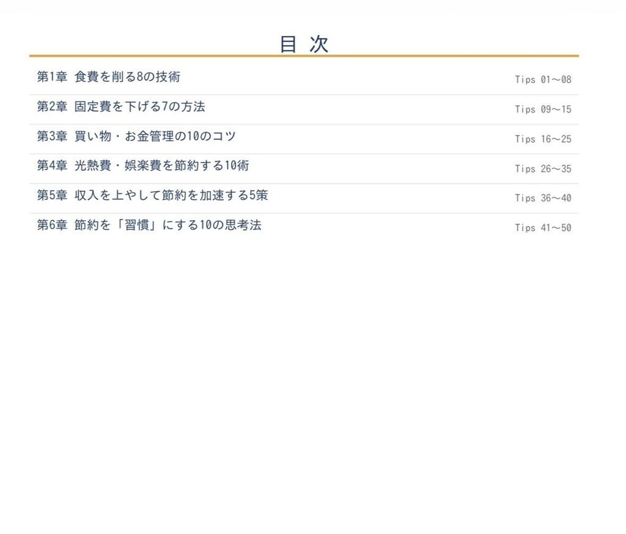Open 第2章 固定費を下げる7の方法
The height and width of the screenshot is (534, 626).
121,106
